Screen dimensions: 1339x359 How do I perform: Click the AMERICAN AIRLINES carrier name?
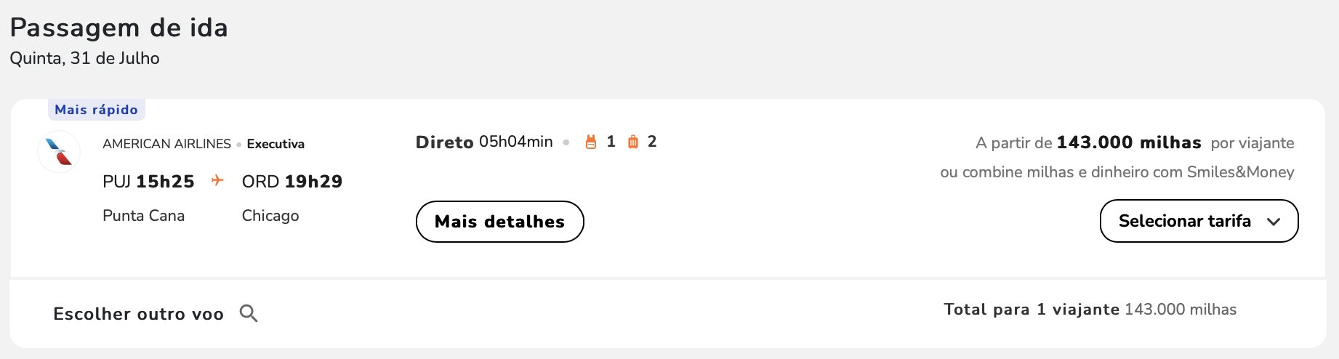pyautogui.click(x=166, y=144)
